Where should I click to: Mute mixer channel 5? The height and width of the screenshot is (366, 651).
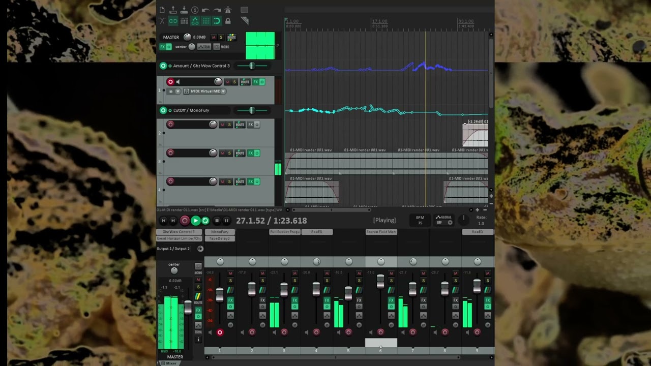click(x=359, y=273)
